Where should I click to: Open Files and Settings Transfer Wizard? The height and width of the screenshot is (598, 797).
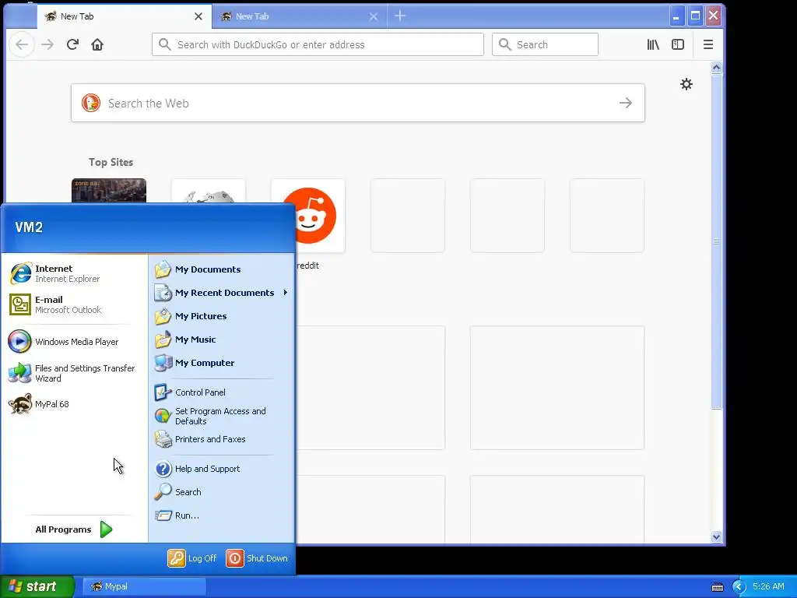(x=75, y=373)
